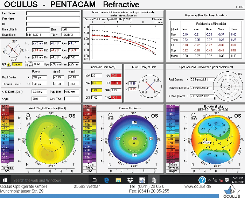Click the ID input field
The height and width of the screenshot is (198, 245).
pyautogui.click(x=53, y=24)
